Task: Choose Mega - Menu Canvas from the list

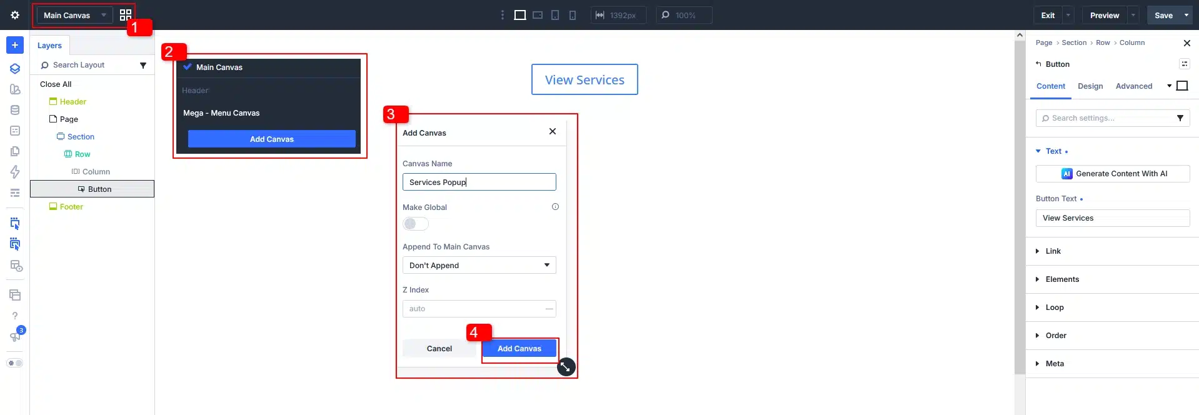Action: pyautogui.click(x=221, y=113)
